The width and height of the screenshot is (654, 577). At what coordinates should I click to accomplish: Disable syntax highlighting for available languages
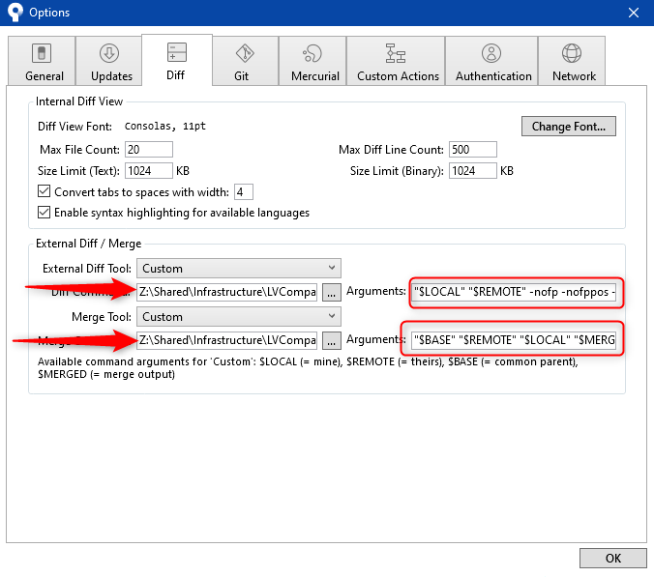click(x=44, y=213)
